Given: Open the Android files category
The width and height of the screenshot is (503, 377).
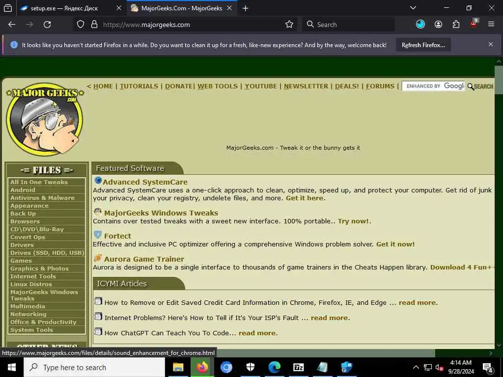Looking at the screenshot, I should click(x=23, y=190).
